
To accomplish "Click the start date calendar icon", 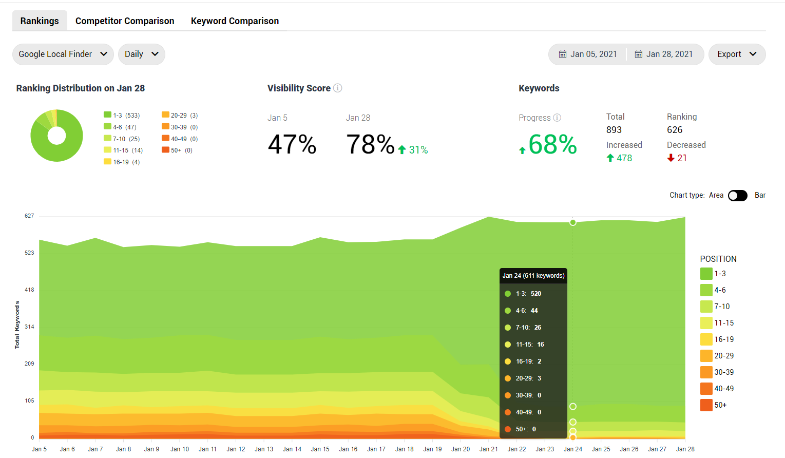I will point(563,54).
